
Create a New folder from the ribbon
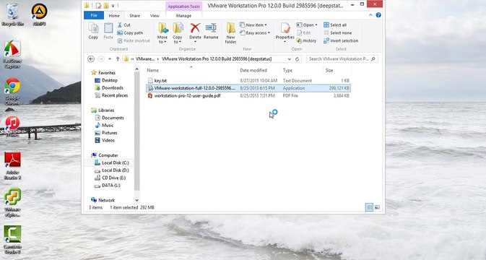[230, 32]
